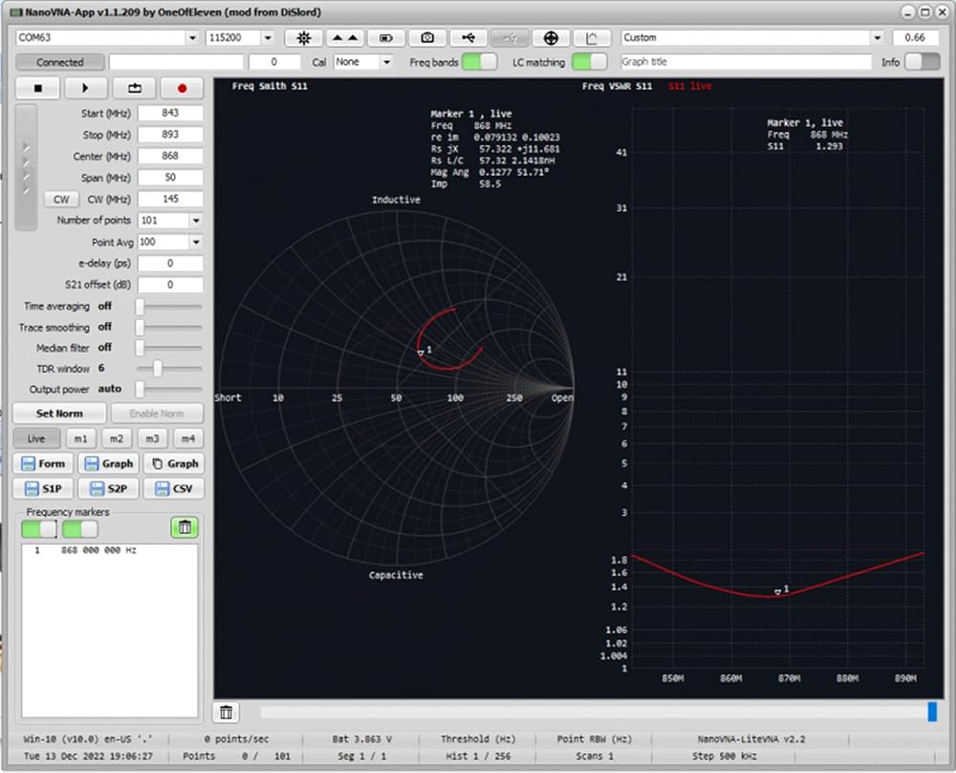Click the S1P save button
Image resolution: width=956 pixels, height=773 pixels.
tap(43, 488)
